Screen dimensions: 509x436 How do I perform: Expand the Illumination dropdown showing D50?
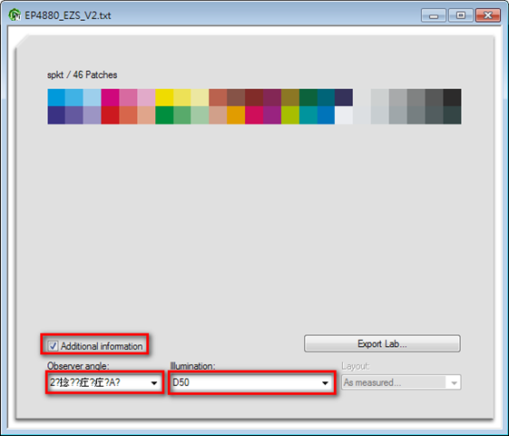pos(251,382)
